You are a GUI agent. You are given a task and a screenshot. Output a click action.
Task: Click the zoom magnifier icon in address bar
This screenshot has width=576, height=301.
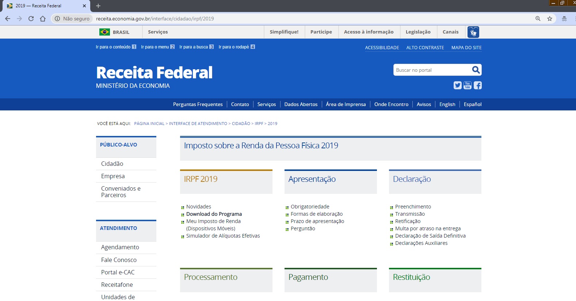(538, 19)
